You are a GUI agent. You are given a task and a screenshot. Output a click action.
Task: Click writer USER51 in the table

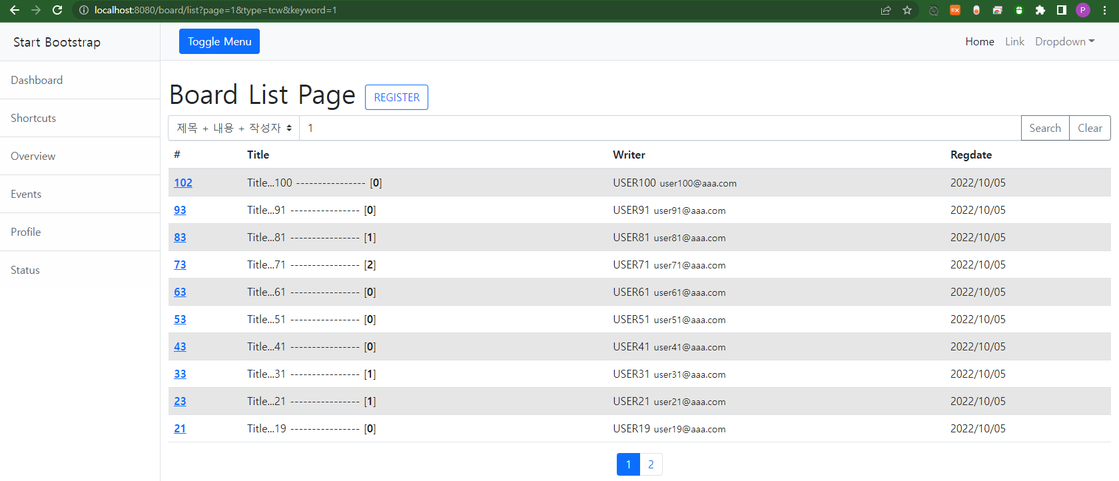[631, 319]
